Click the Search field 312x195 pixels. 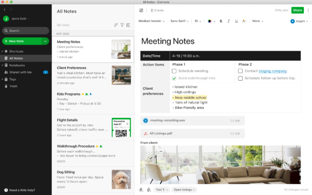(26, 31)
